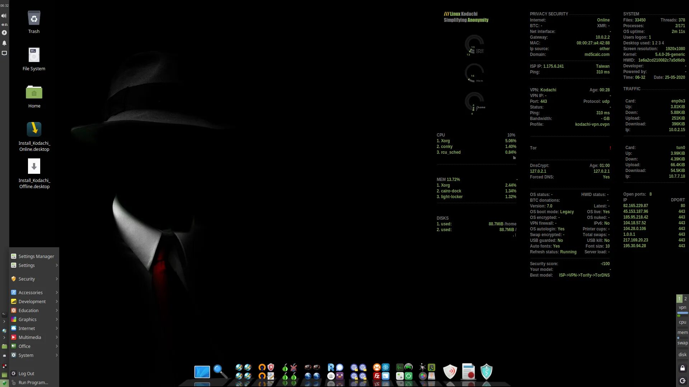
Task: Open File System manager icon
Action: 34,55
